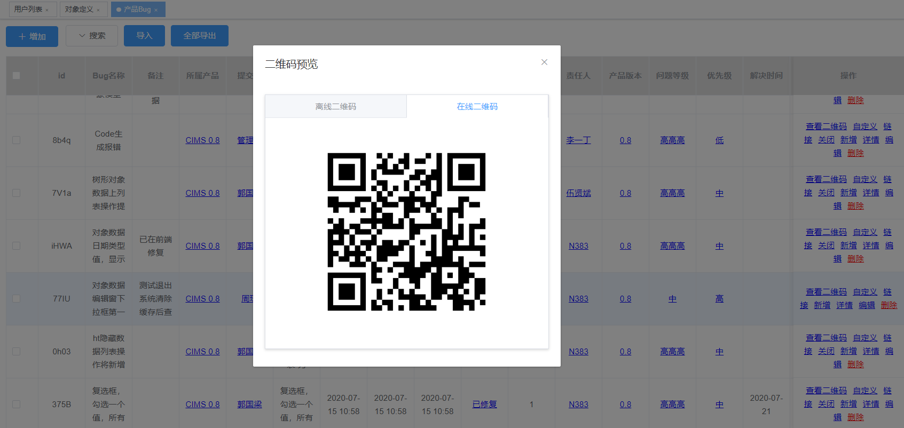Open CIMS 0.8 link in row iHWA

click(202, 245)
